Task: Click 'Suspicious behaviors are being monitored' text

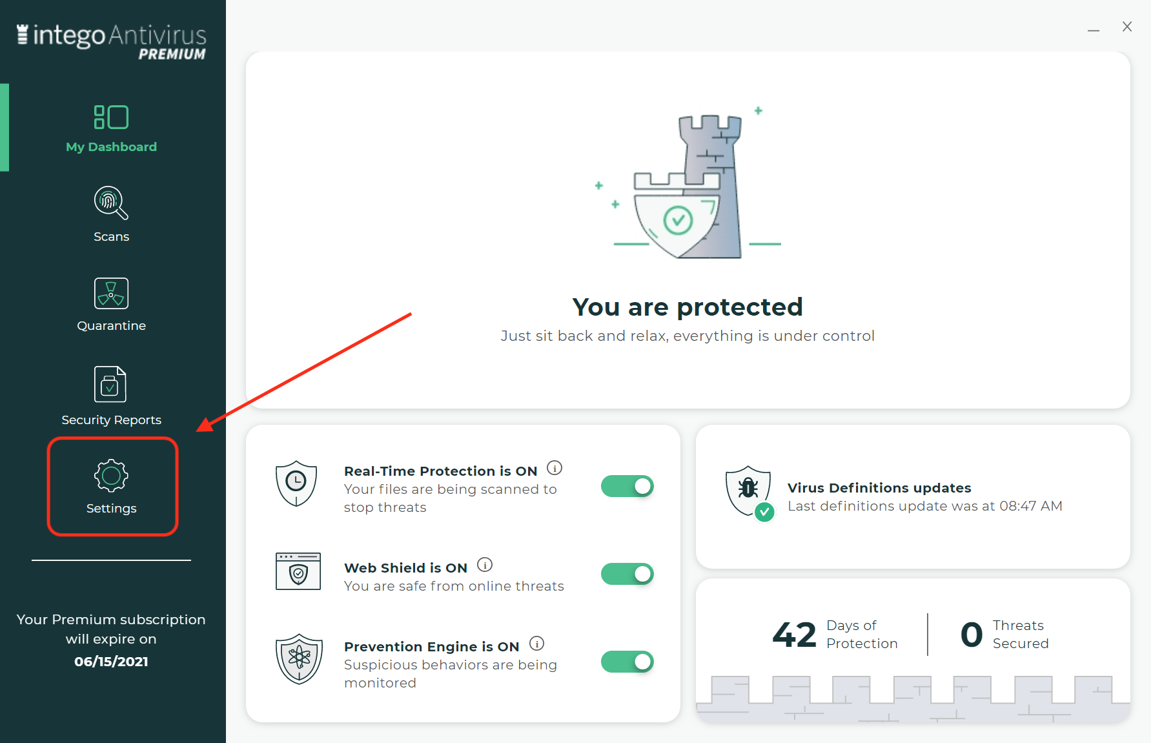Action: point(451,674)
